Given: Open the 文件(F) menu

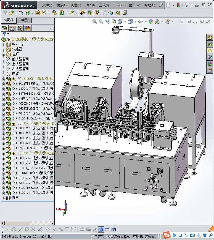Looking at the screenshot, I should [x=47, y=5].
